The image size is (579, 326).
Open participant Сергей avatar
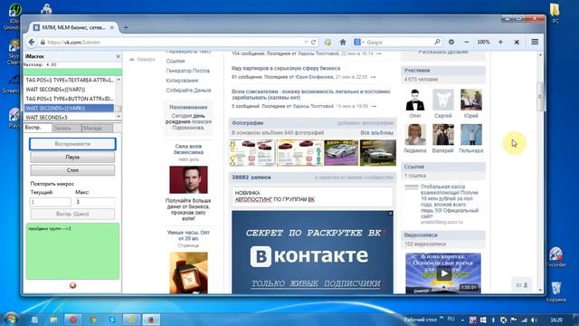[x=443, y=101]
